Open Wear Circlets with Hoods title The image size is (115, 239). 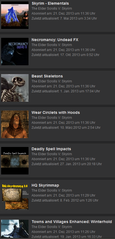tap(56, 113)
